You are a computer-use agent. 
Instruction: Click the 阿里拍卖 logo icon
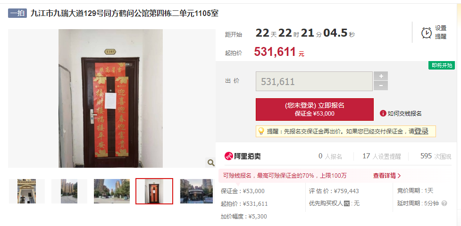(x=229, y=156)
